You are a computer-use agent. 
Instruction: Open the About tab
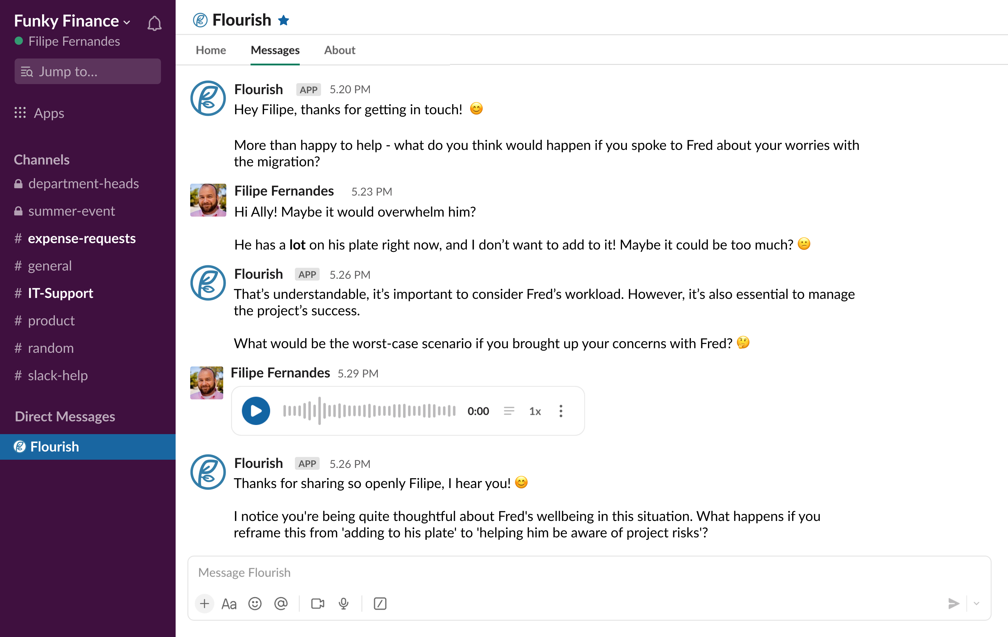[x=339, y=50]
